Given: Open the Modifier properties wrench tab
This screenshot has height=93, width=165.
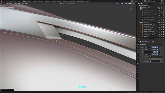Looking at the screenshot, I should coord(138,63).
